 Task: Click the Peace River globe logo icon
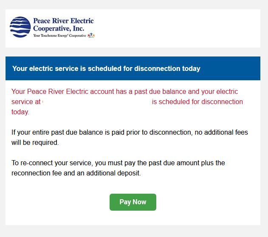[x=20, y=27]
